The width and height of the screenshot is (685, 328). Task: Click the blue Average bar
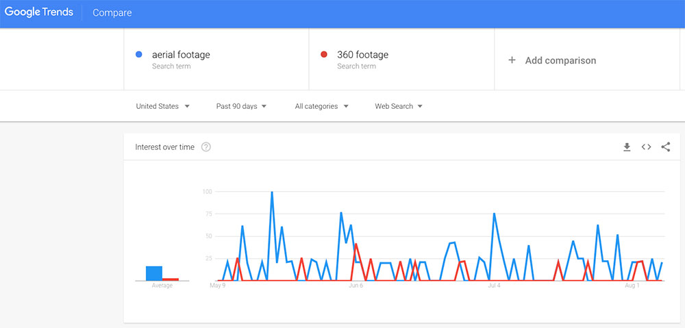(153, 273)
